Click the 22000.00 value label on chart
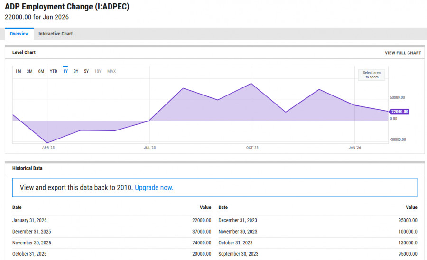 click(x=399, y=112)
